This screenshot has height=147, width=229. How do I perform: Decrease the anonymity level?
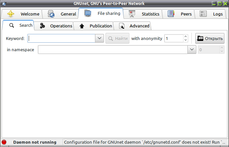pyautogui.click(x=186, y=40)
